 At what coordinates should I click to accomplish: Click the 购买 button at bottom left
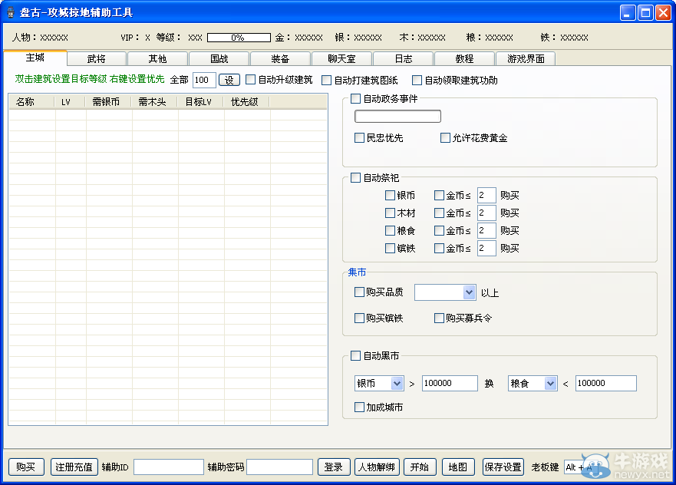tap(26, 467)
